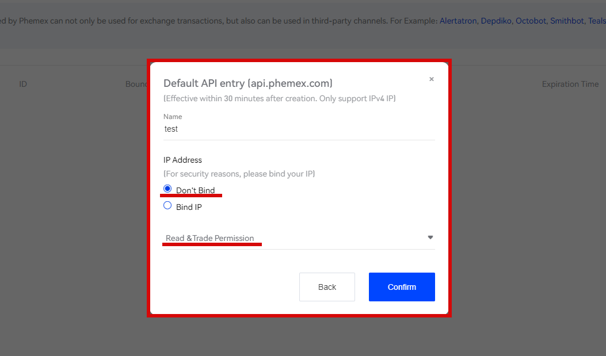Click the Default API entry dialog title
Image resolution: width=606 pixels, height=356 pixels.
coord(248,83)
